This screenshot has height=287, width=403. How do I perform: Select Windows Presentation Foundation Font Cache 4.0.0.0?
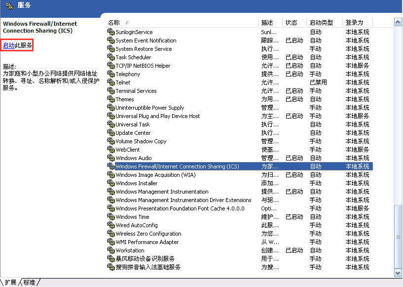click(x=180, y=208)
